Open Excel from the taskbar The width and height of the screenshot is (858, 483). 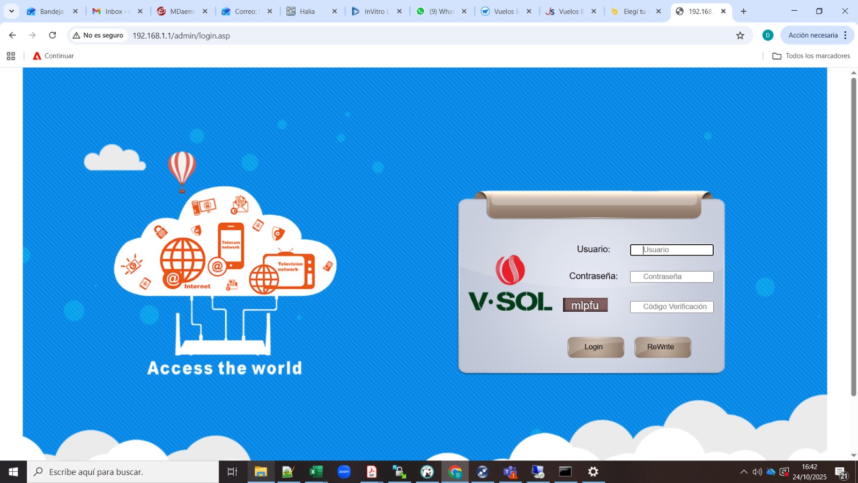click(x=316, y=472)
